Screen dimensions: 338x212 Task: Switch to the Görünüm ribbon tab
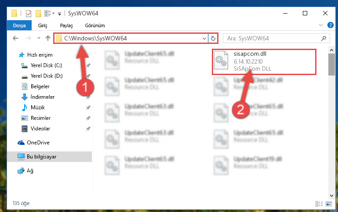[x=95, y=25]
